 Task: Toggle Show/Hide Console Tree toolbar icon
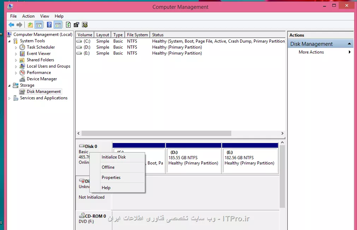pos(39,25)
